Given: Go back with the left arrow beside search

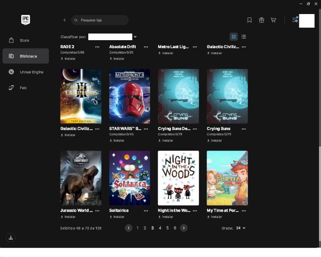Looking at the screenshot, I should coord(65,20).
